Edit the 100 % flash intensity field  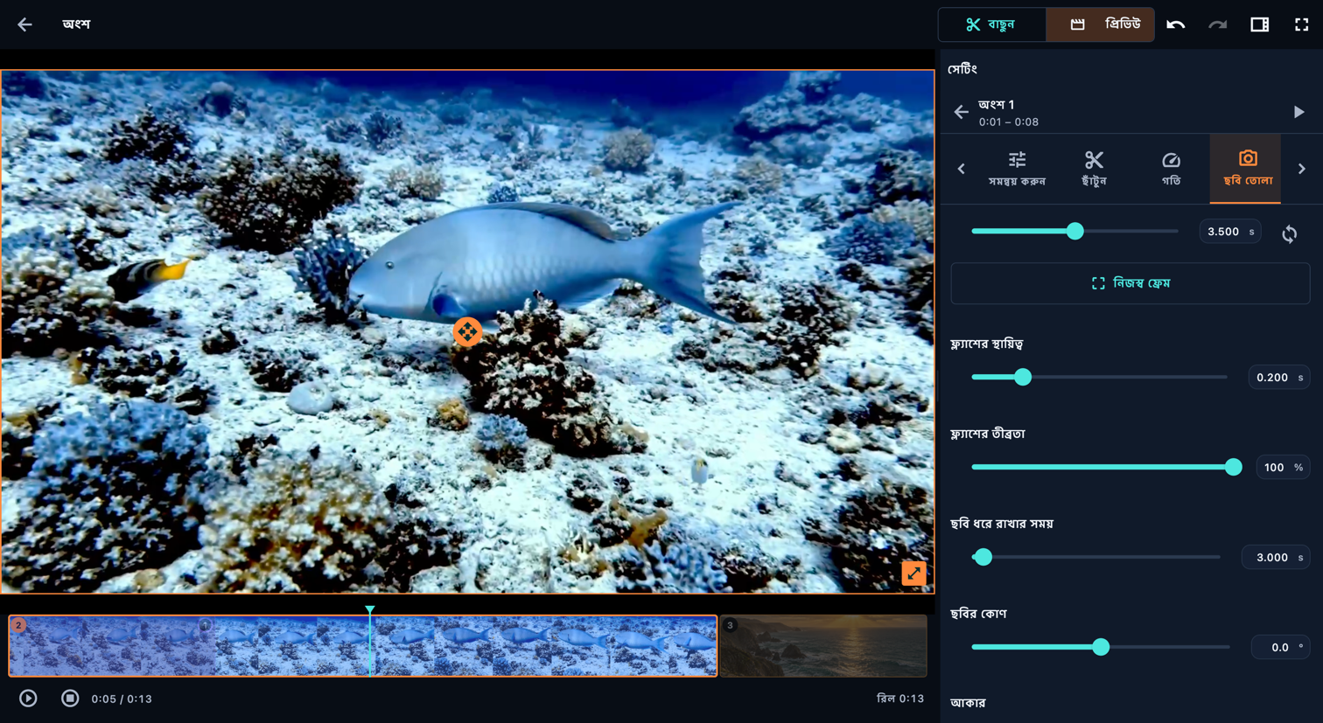[x=1283, y=468]
